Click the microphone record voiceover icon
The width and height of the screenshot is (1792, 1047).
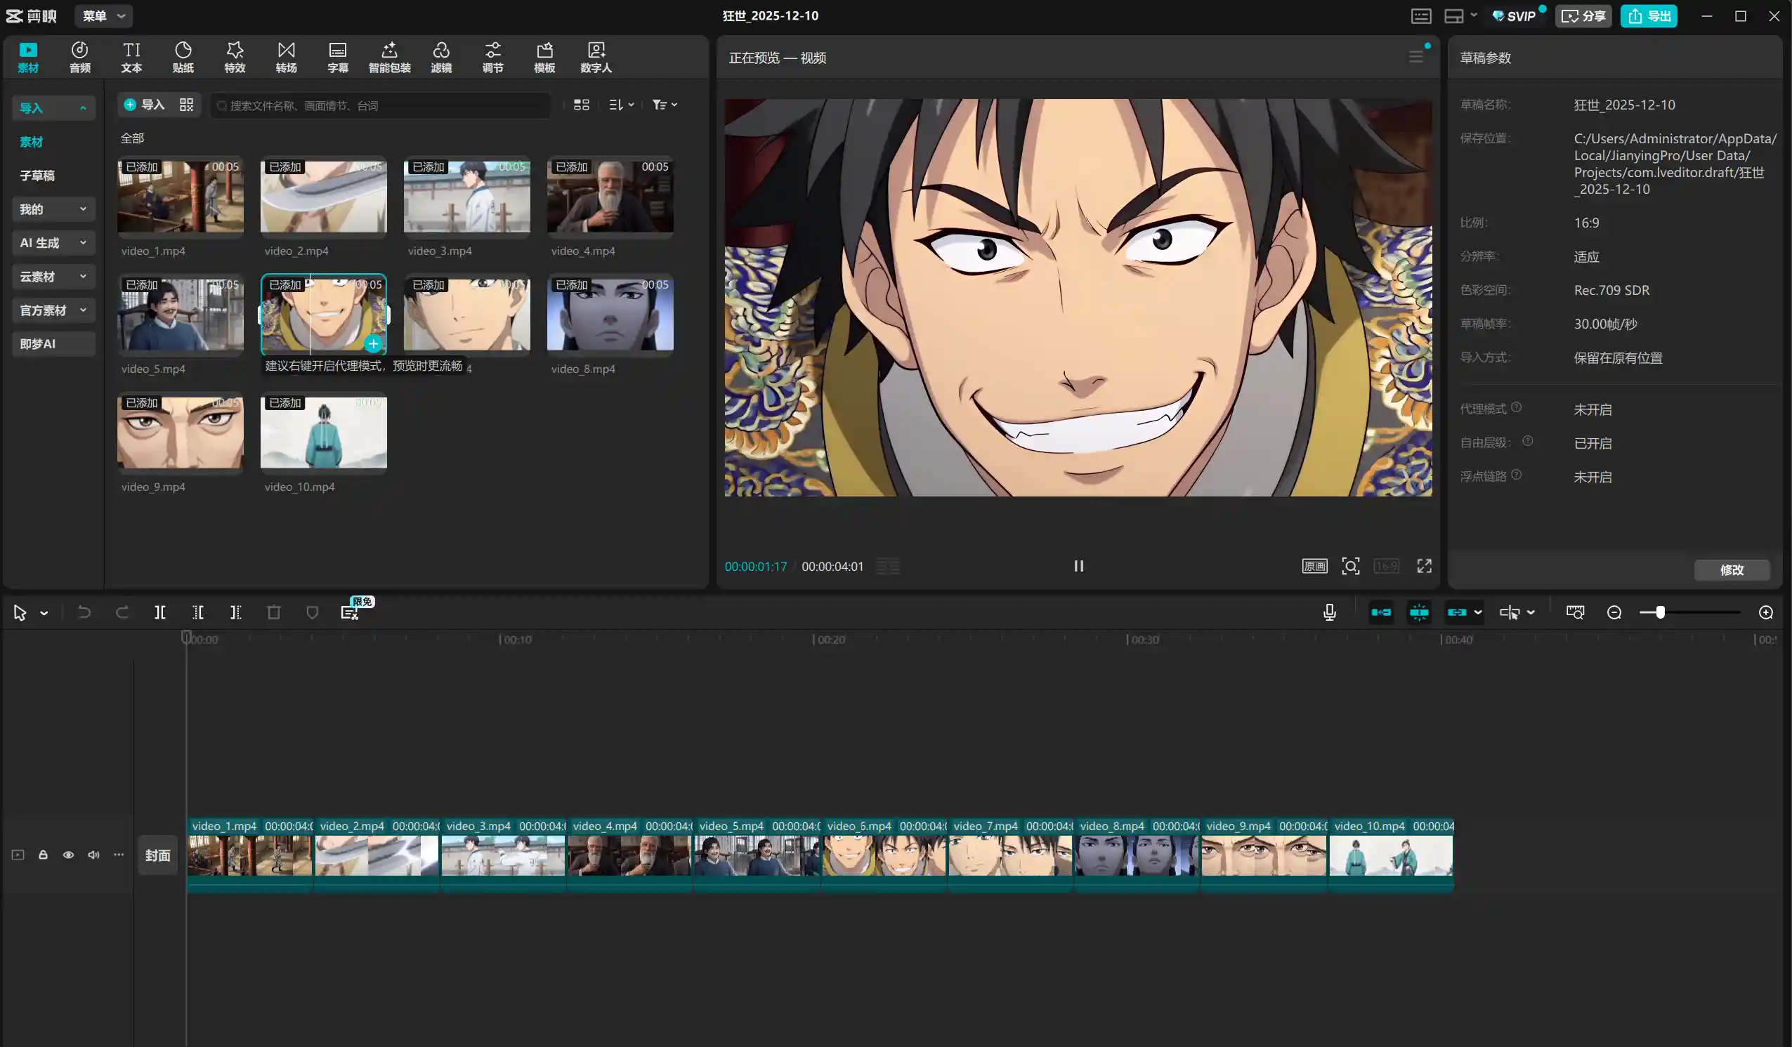coord(1329,613)
